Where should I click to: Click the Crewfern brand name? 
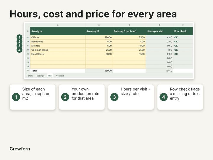tap(20, 149)
